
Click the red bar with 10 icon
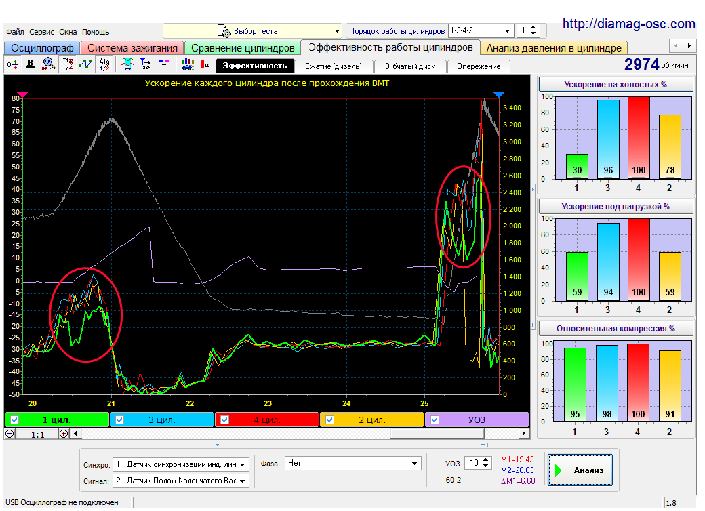pyautogui.click(x=205, y=64)
